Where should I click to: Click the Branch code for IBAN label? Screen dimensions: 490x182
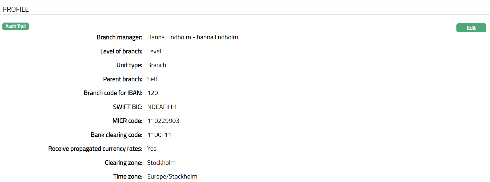pyautogui.click(x=113, y=93)
